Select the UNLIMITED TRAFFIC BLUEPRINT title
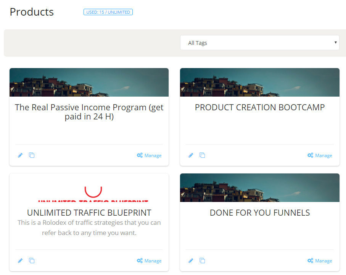The image size is (346, 275). coord(89,213)
